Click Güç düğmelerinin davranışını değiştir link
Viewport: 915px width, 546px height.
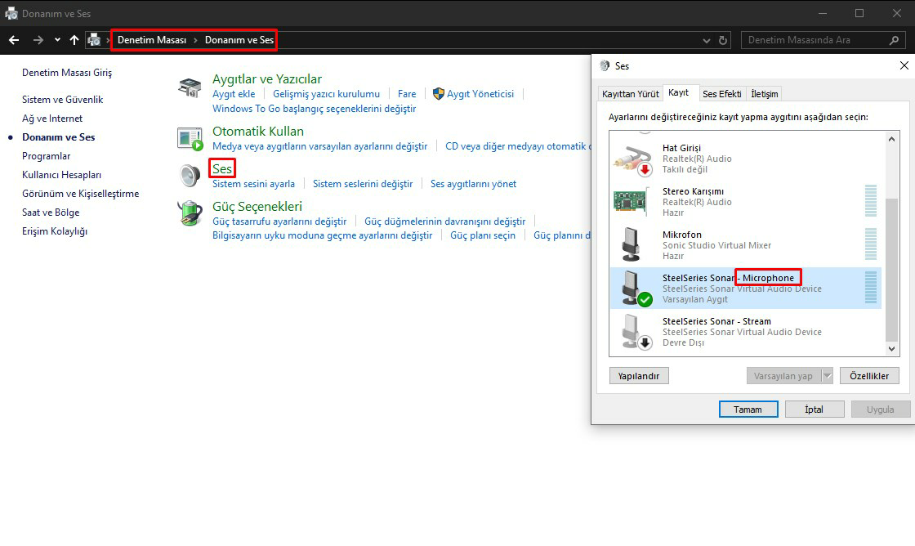pos(444,222)
